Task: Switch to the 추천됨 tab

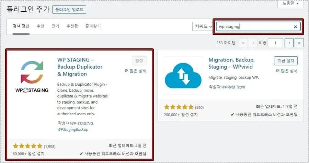Action: 72,26
